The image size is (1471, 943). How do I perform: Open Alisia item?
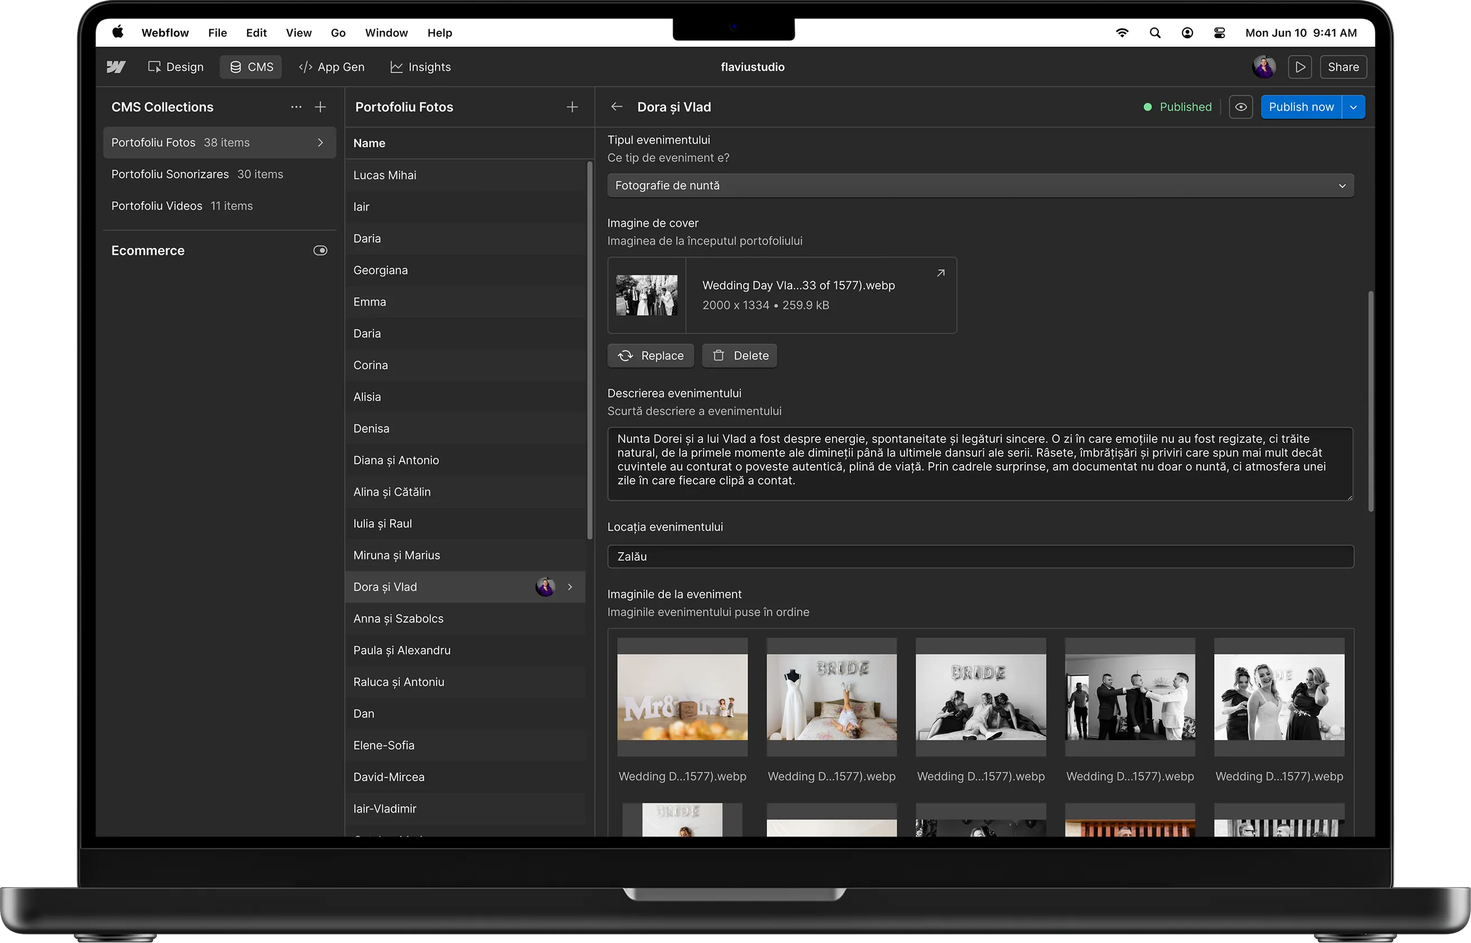(x=465, y=397)
